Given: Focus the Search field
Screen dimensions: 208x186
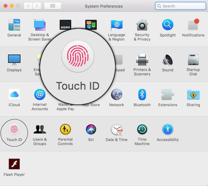Looking at the screenshot, I should (180, 6).
